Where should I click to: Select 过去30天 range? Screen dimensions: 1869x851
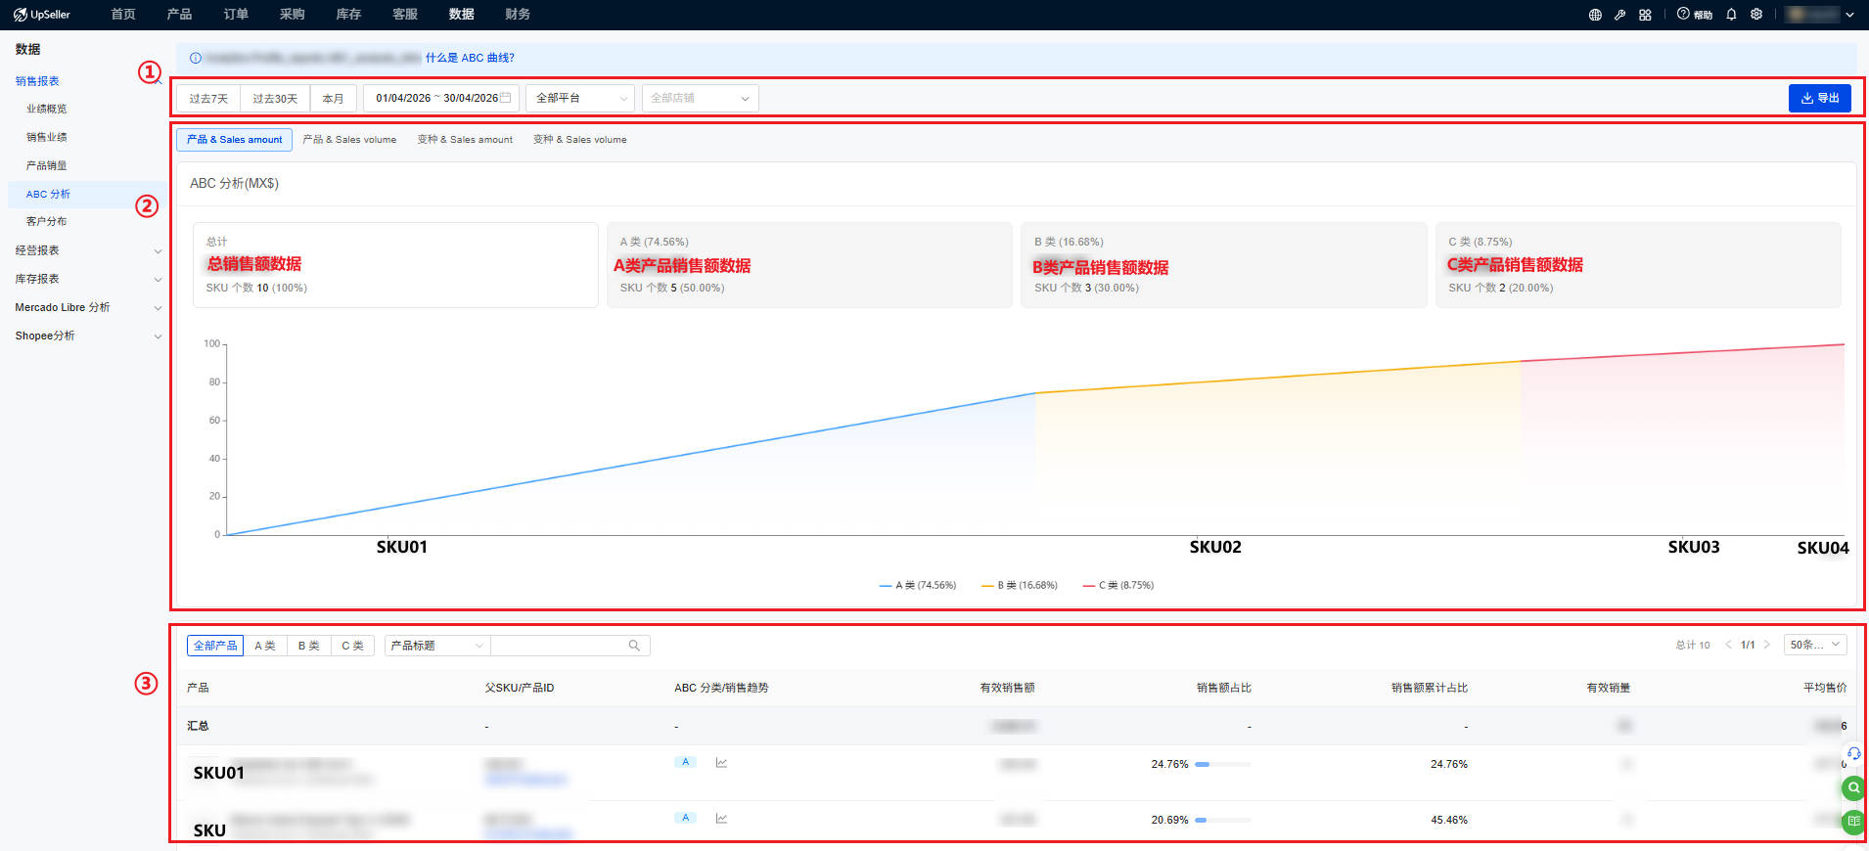(x=275, y=98)
